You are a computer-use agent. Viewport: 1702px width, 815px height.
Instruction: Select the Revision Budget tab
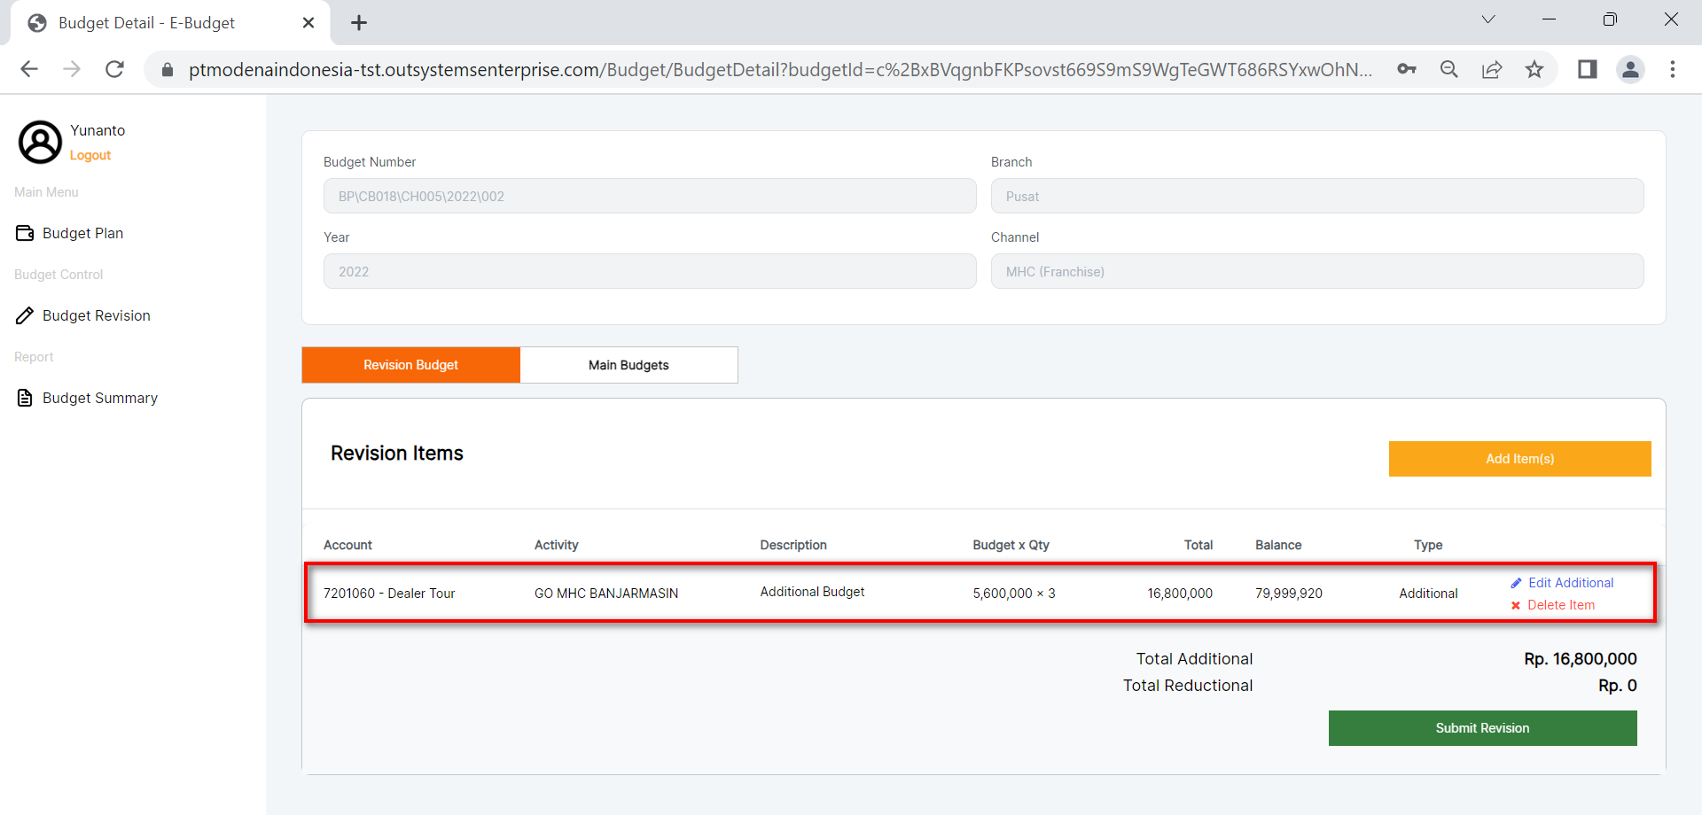(410, 365)
